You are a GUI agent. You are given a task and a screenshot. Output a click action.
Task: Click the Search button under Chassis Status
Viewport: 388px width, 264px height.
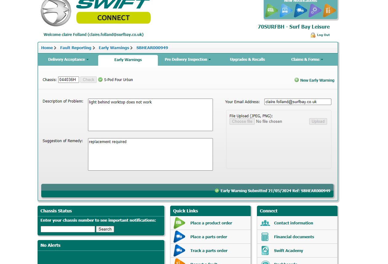pos(105,229)
